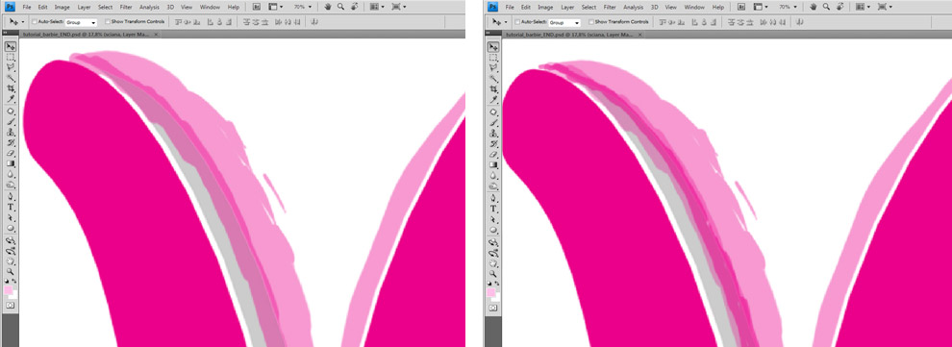The width and height of the screenshot is (952, 347).
Task: Select Clone Stamp tool in left screenshot
Action: [x=11, y=133]
